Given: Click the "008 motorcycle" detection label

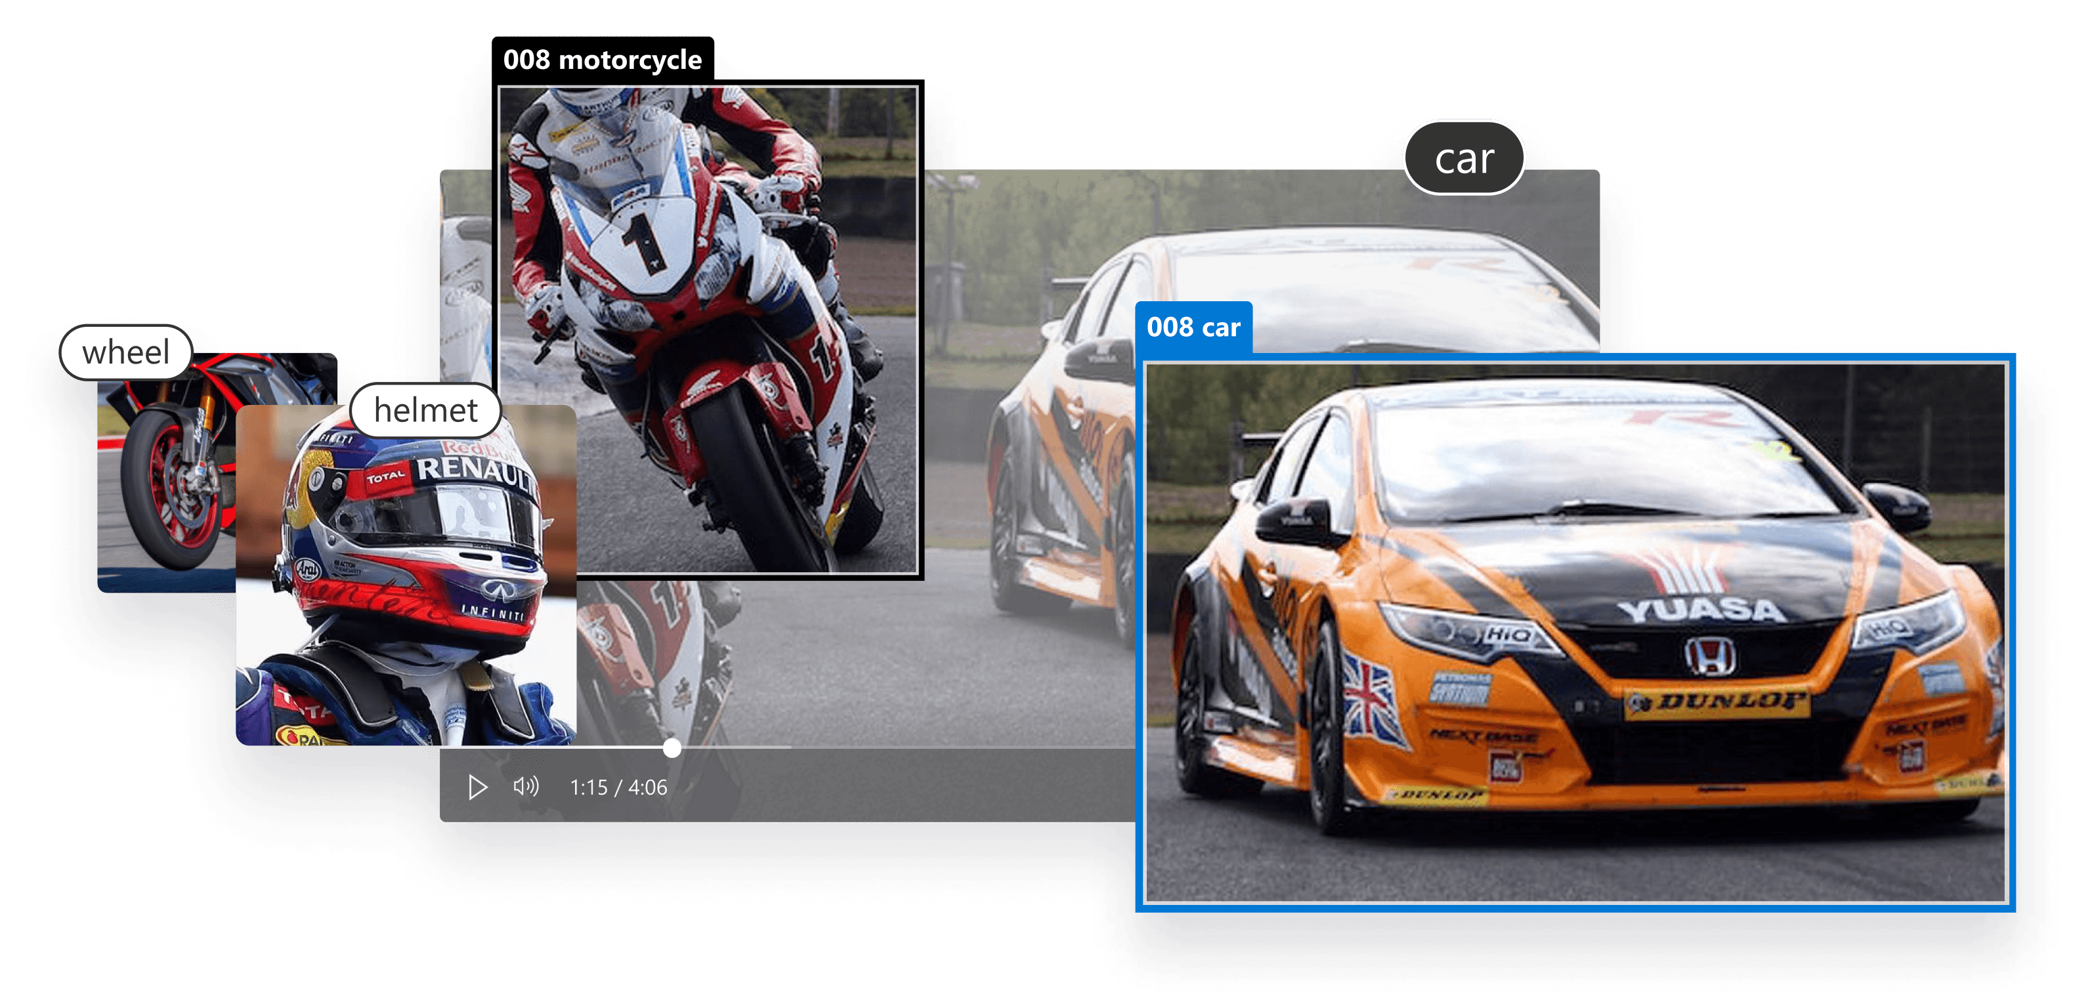Looking at the screenshot, I should click(x=603, y=59).
